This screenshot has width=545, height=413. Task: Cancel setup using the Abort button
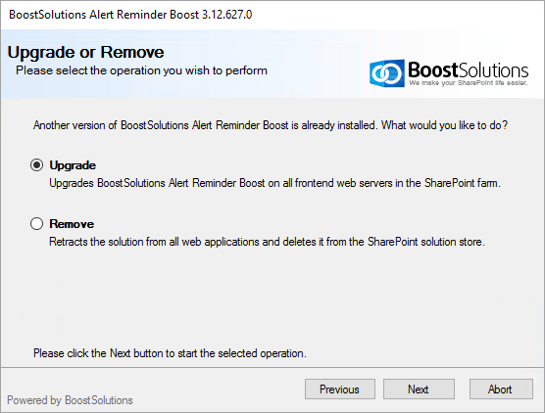click(501, 390)
